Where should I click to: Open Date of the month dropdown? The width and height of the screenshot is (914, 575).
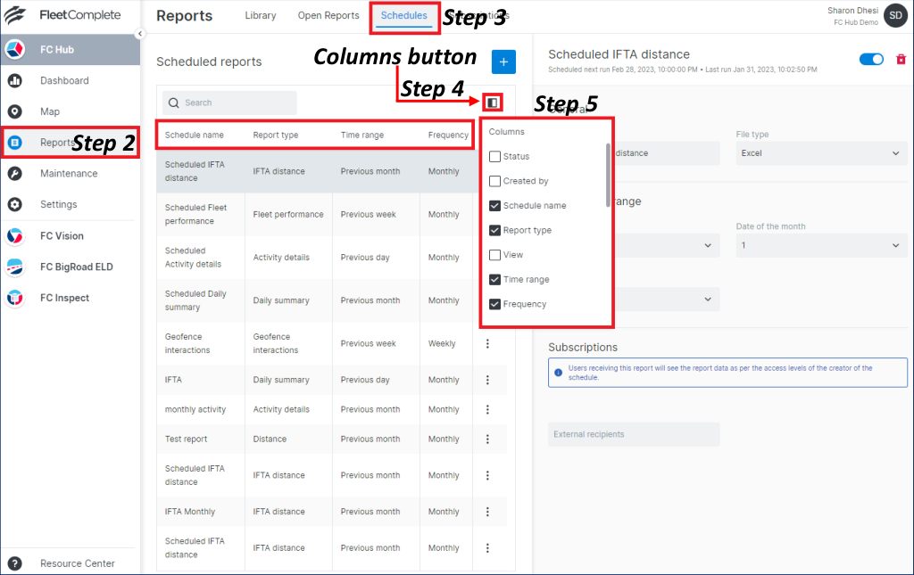pos(821,245)
